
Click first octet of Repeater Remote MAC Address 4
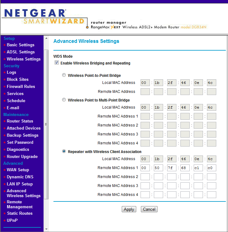[145, 195]
